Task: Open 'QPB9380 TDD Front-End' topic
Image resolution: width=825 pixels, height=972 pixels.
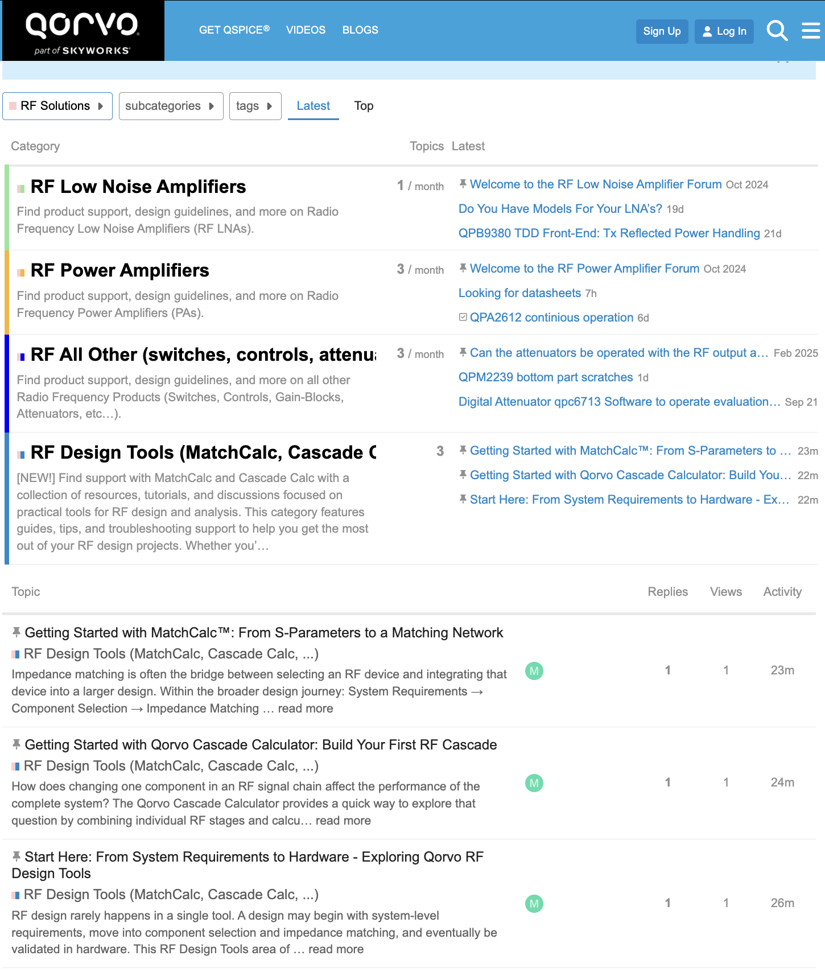Action: pos(609,233)
